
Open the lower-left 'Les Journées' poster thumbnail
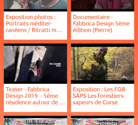tap(35, 120)
